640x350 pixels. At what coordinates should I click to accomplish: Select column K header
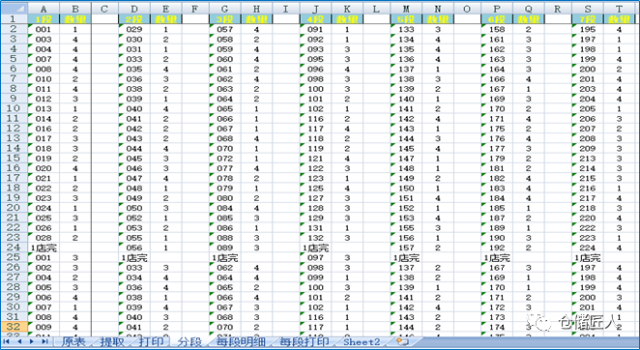click(347, 9)
